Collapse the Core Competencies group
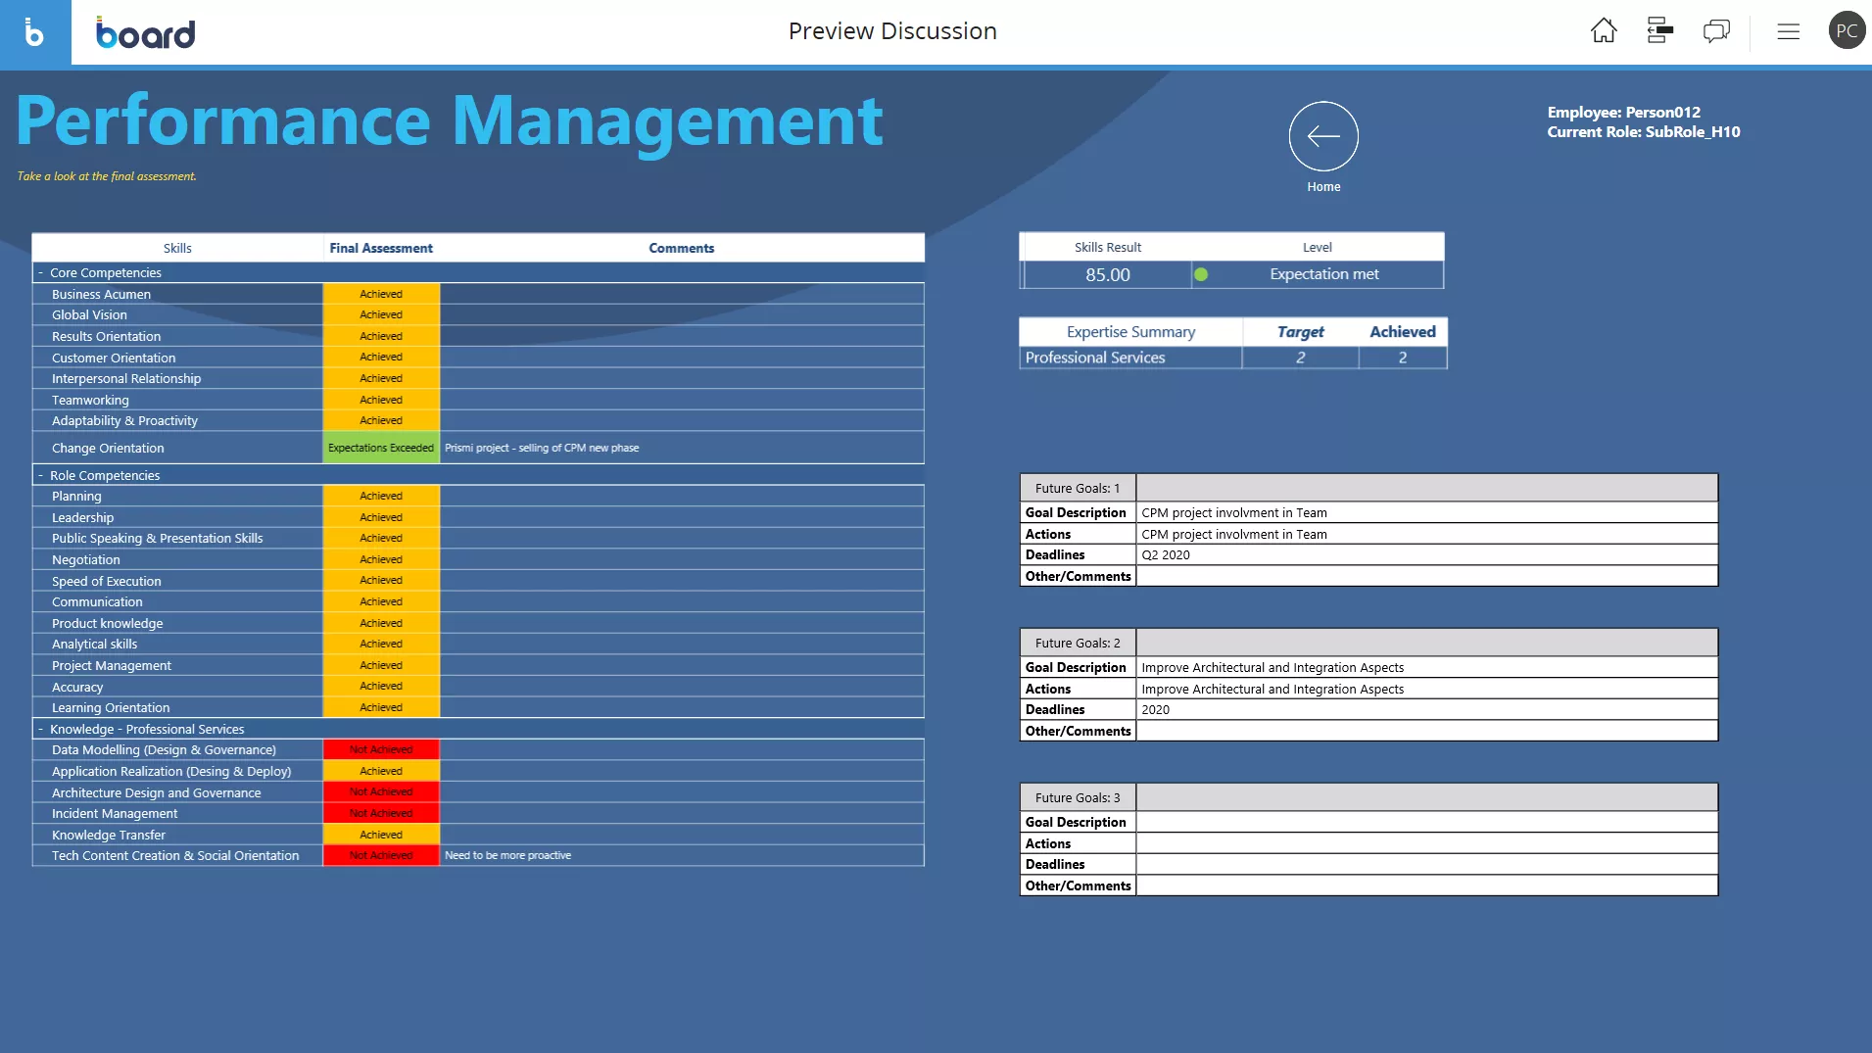1872x1053 pixels. coord(40,273)
